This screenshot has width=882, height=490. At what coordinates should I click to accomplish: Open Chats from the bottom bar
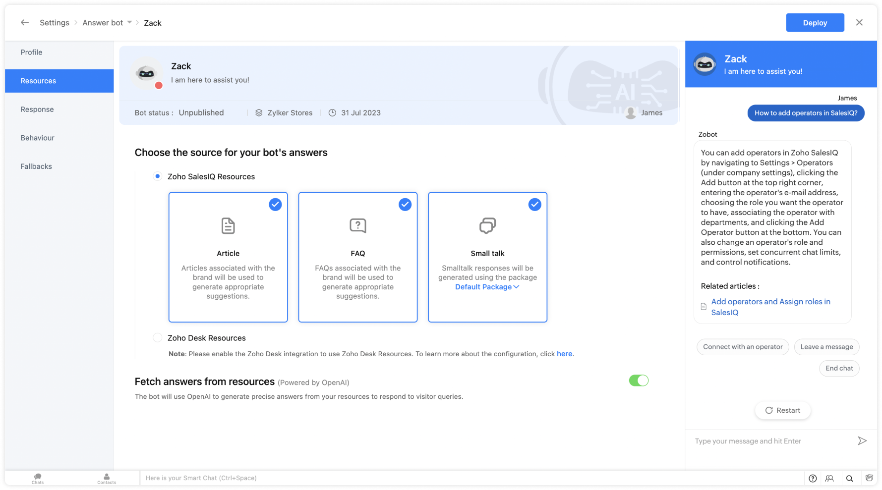coord(38,478)
